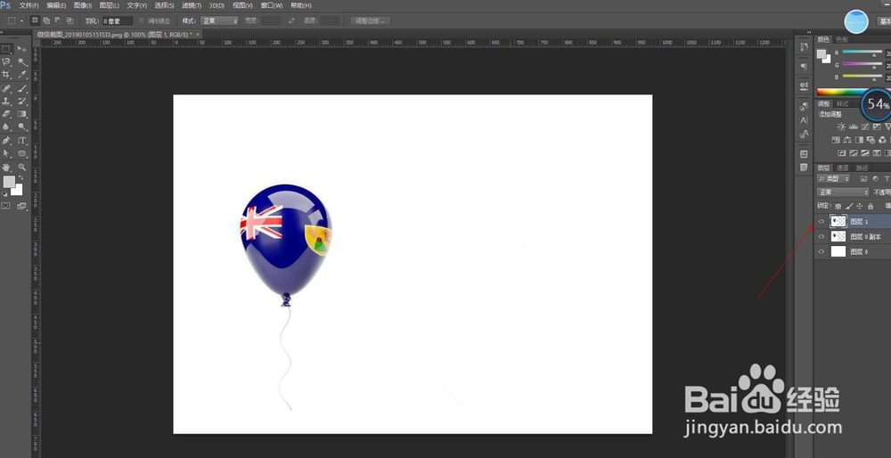Screen dimensions: 891x458
Task: Select the Eyedropper tool
Action: (x=21, y=75)
